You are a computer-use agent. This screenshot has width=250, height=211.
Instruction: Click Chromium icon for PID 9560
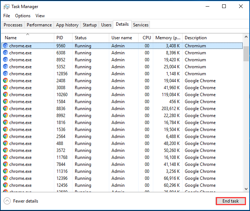pos(5,46)
